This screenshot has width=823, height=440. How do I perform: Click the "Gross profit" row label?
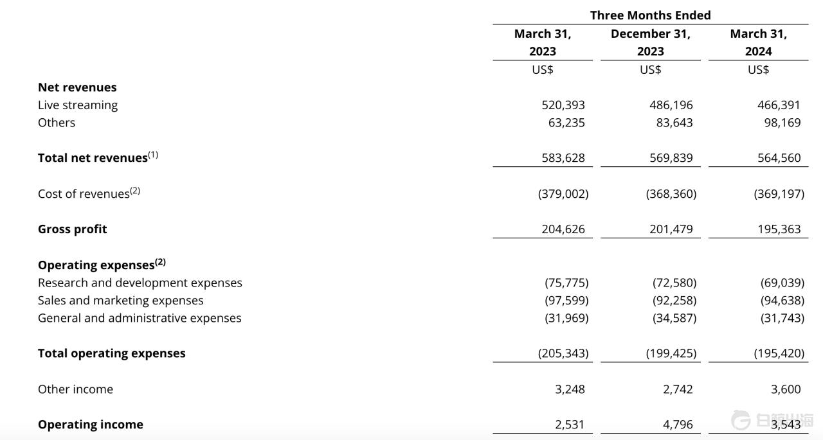click(73, 229)
